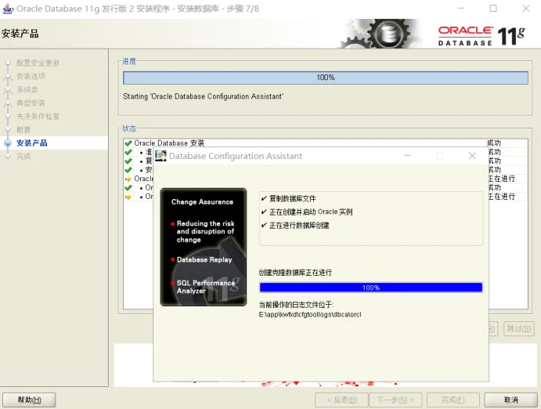The height and width of the screenshot is (409, 541).
Task: Click the Database Configuration Assistant window icon
Action: click(160, 156)
